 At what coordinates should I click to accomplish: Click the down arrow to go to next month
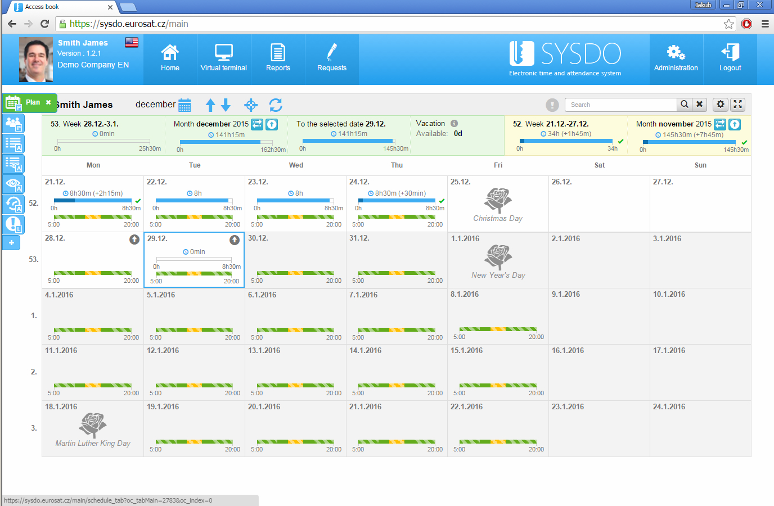(x=225, y=105)
